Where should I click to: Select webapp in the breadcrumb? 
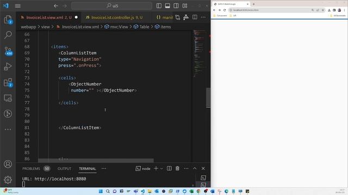pyautogui.click(x=28, y=27)
